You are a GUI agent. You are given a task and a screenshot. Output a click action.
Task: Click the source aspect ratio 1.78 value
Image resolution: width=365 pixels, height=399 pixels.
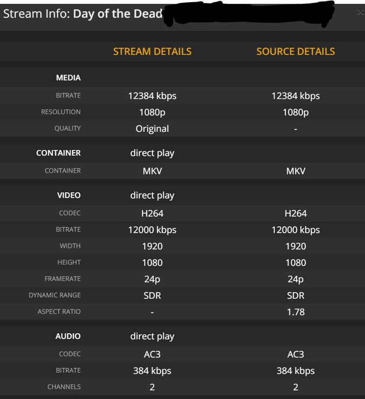295,312
